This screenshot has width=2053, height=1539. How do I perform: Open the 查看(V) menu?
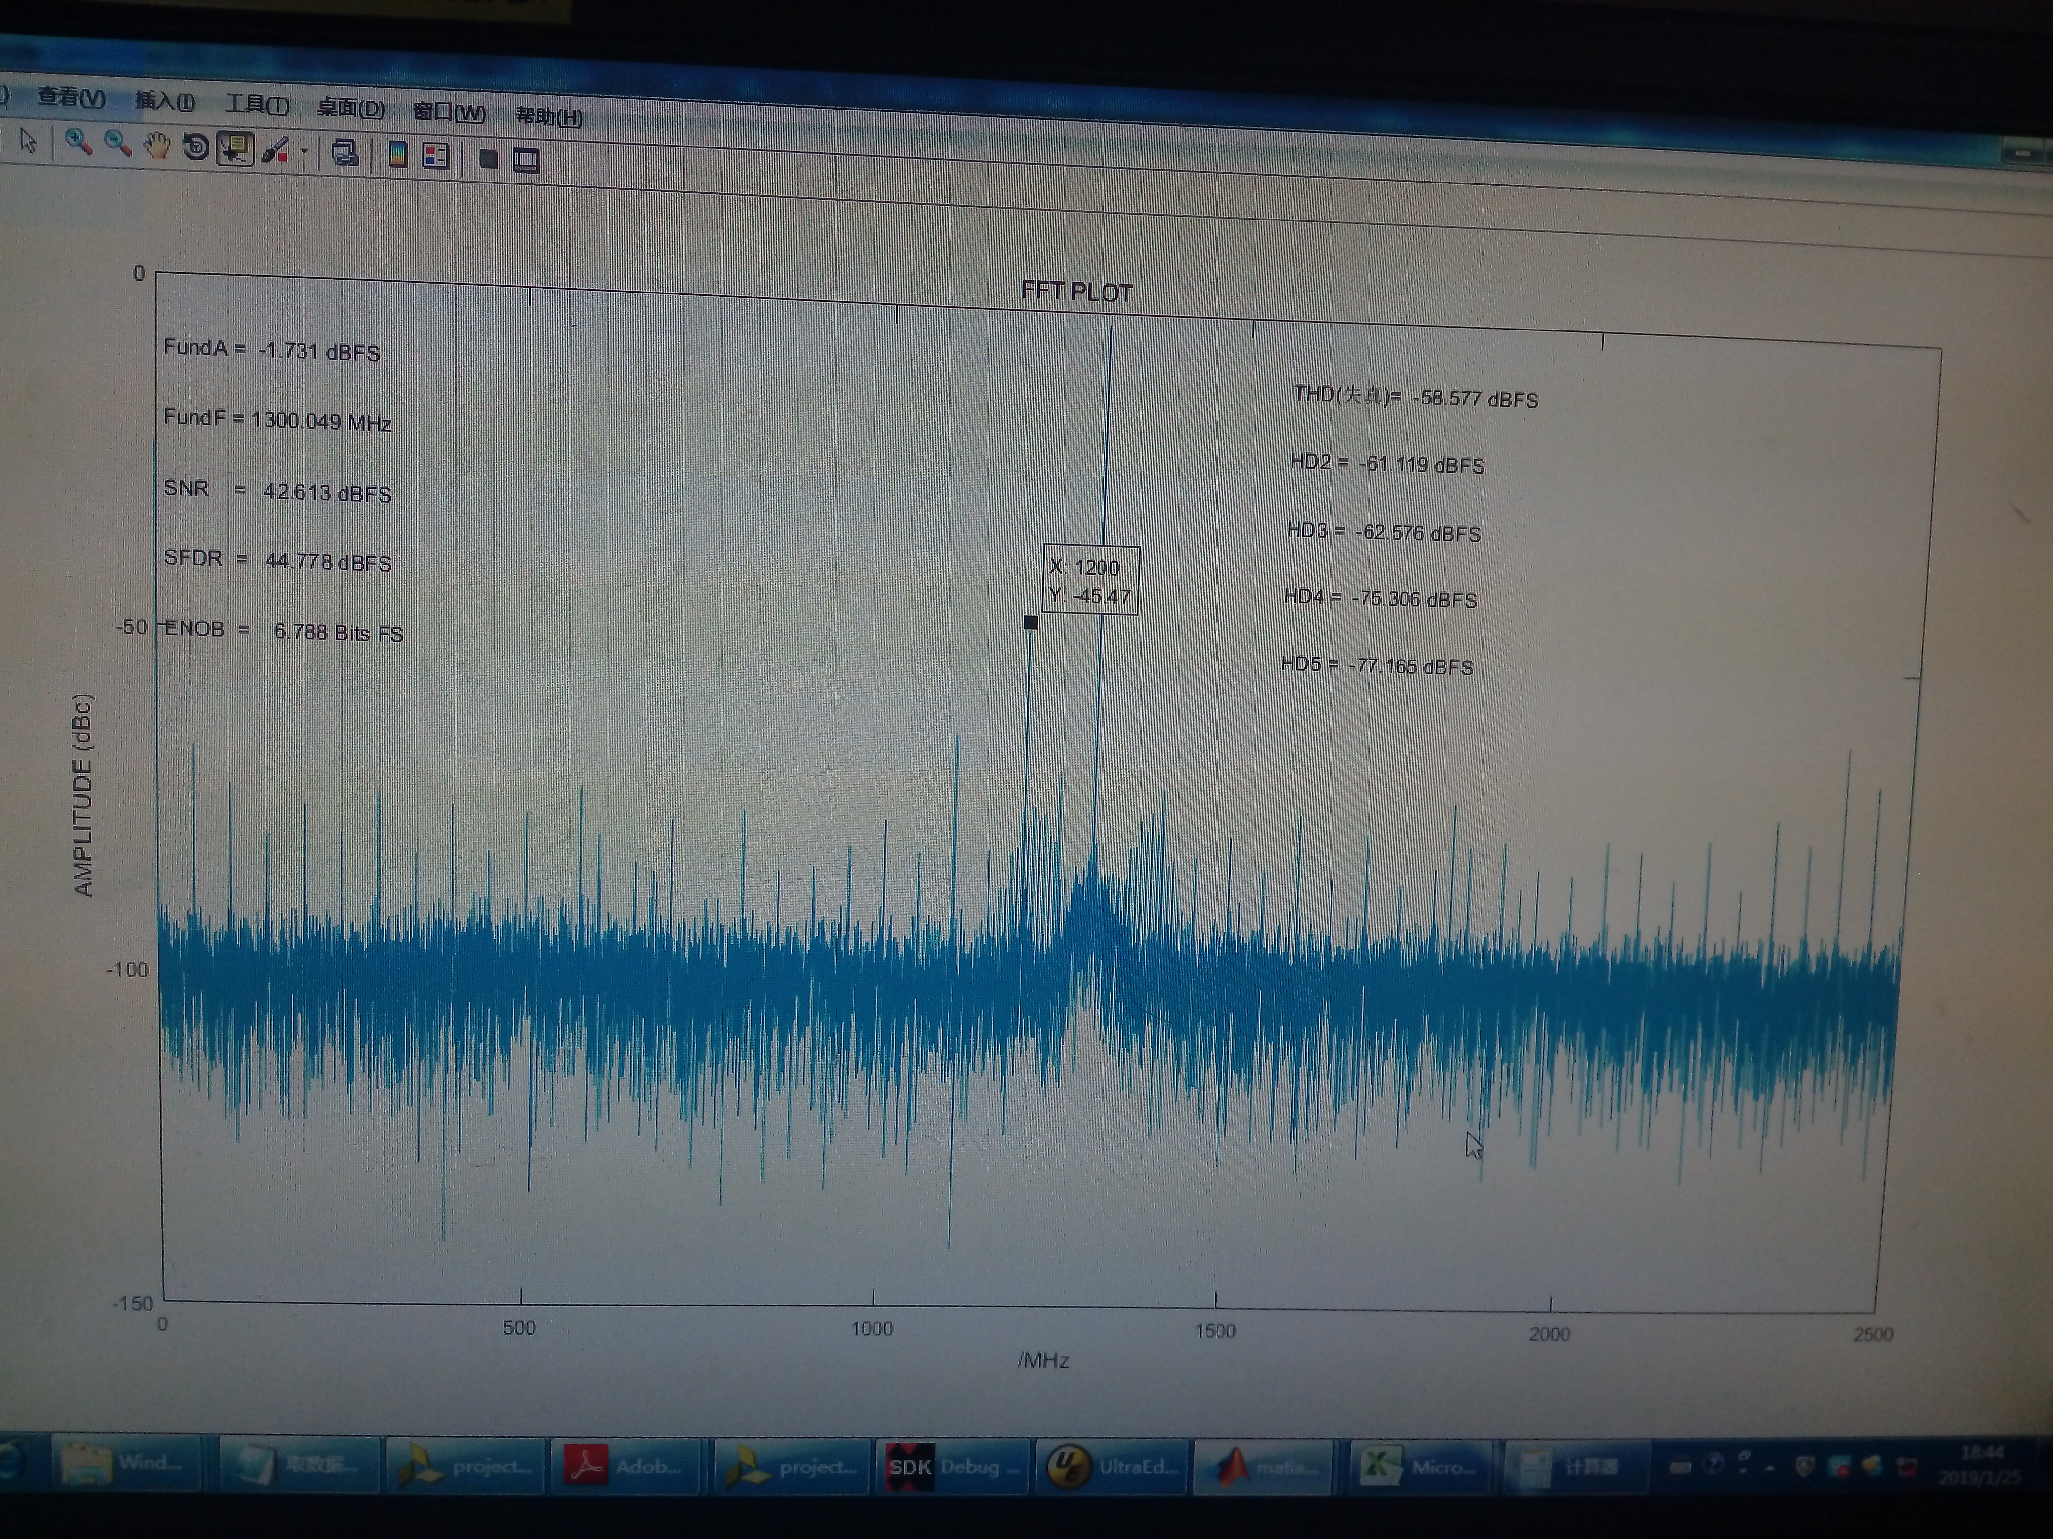(x=72, y=97)
